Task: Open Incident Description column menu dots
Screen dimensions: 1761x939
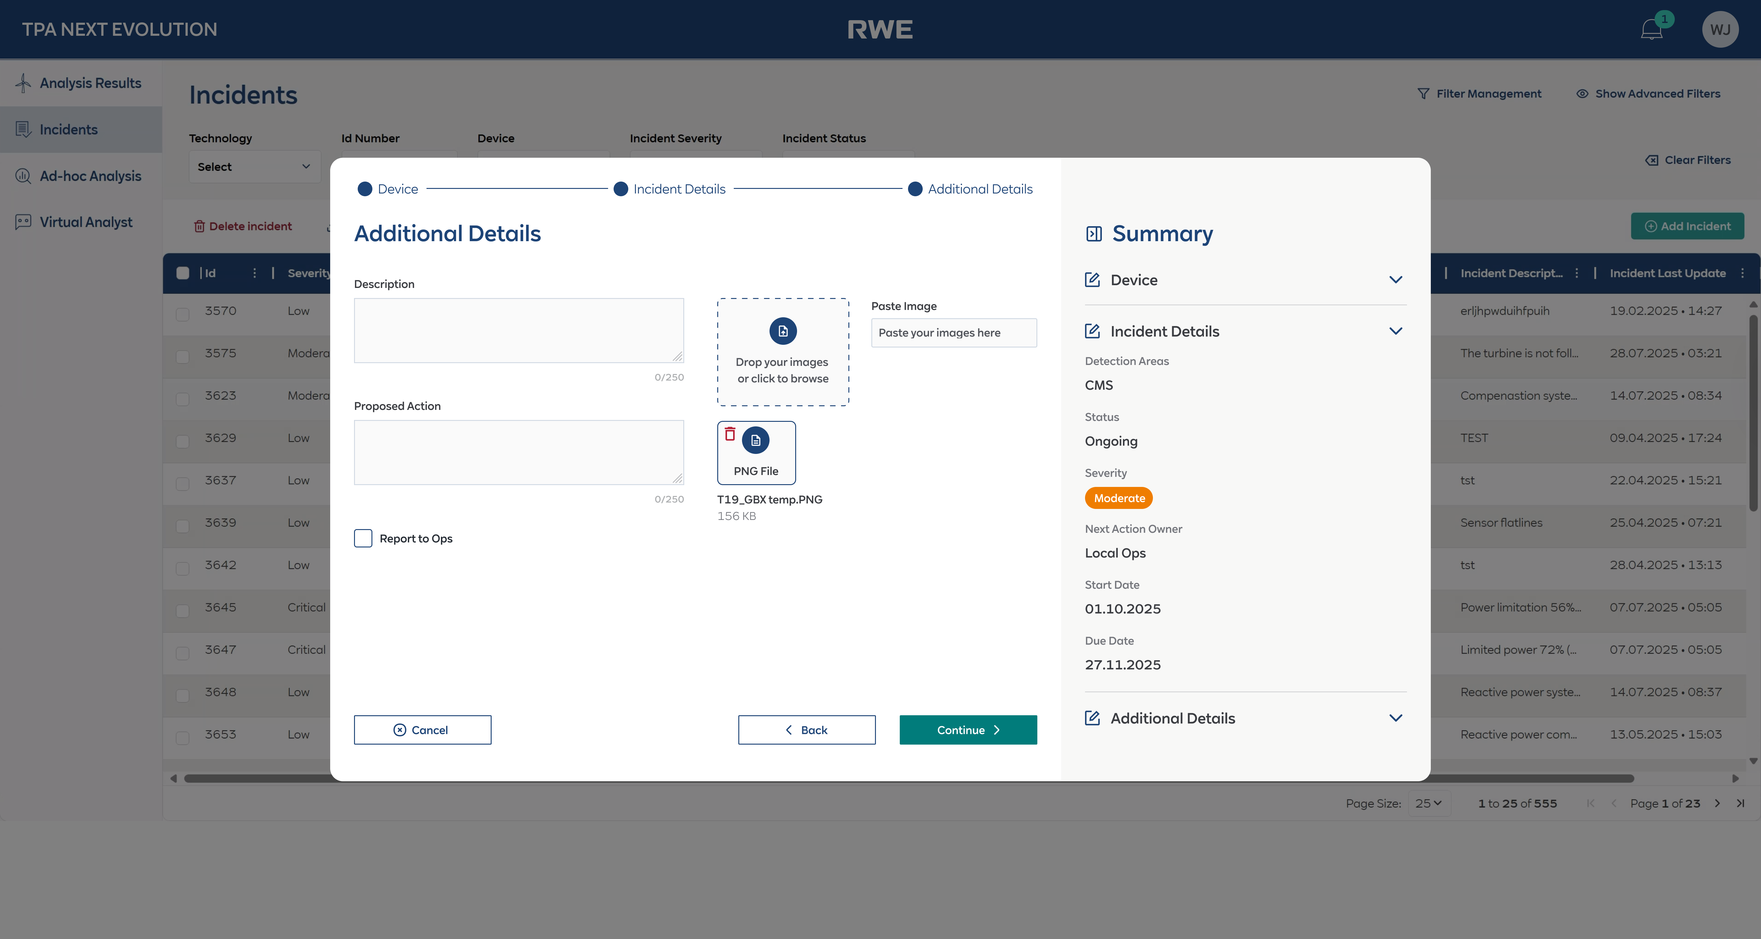Action: pyautogui.click(x=1576, y=273)
